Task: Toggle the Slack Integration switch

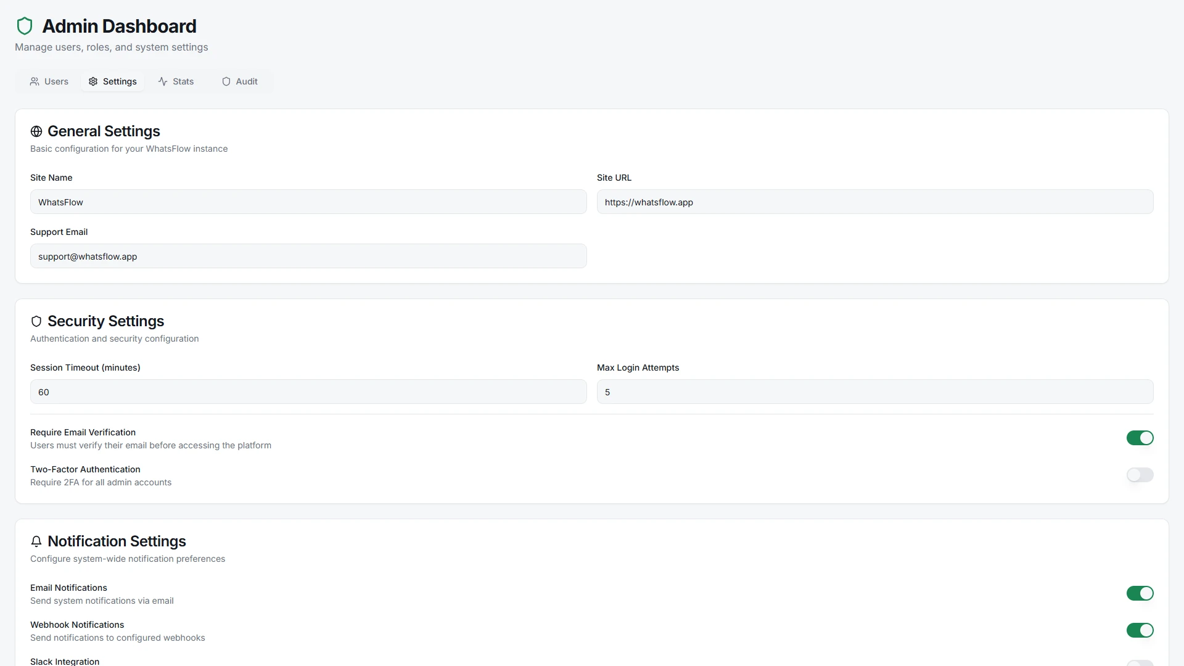Action: click(1140, 664)
